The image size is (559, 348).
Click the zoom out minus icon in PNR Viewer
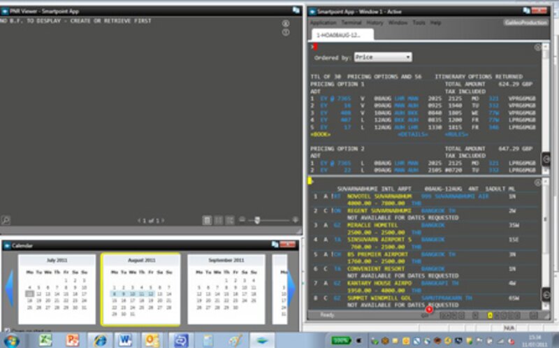(242, 219)
